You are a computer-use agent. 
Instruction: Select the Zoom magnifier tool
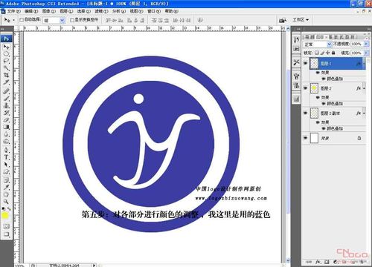pyautogui.click(x=6, y=202)
